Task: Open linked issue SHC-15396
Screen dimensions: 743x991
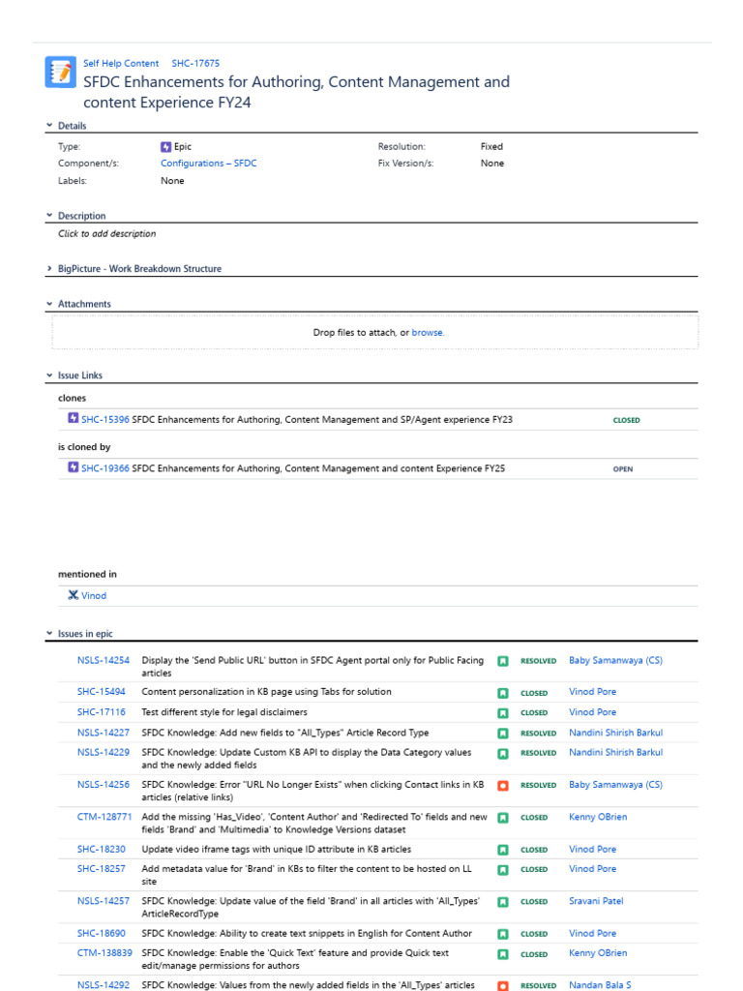Action: pos(104,420)
